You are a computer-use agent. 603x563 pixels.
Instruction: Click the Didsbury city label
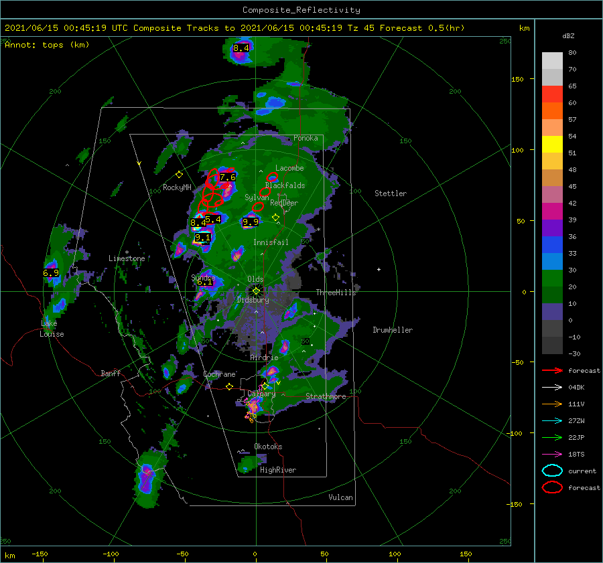tap(253, 300)
